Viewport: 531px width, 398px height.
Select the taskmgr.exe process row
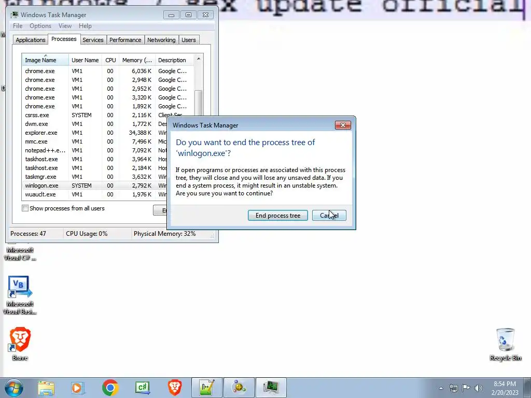pyautogui.click(x=95, y=177)
